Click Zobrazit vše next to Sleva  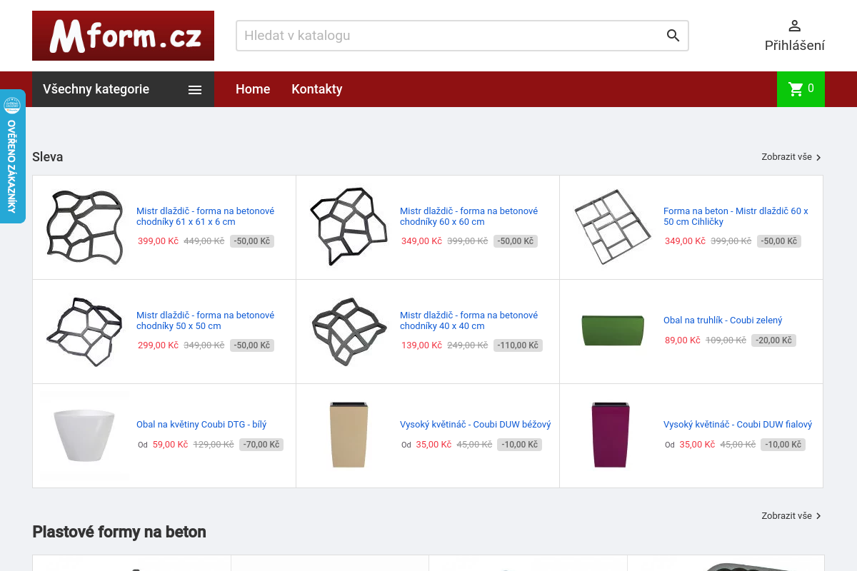coord(791,157)
